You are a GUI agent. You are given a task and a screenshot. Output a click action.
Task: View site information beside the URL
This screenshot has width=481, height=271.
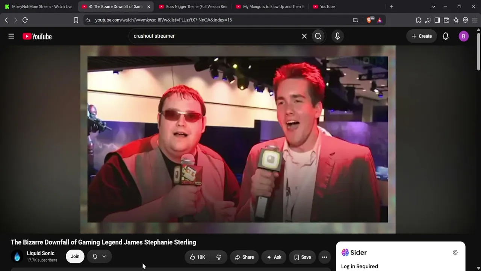click(x=88, y=20)
